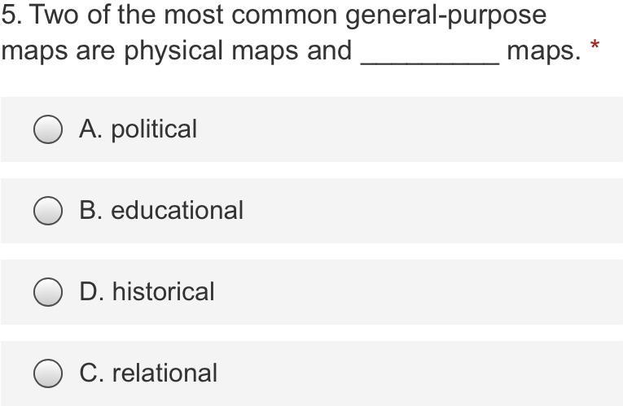Click empty gray area of the educational option row
Image resolution: width=623 pixels, height=406 pixels.
[x=433, y=211]
